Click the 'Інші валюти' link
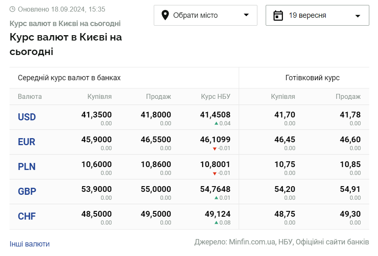 click(x=29, y=244)
